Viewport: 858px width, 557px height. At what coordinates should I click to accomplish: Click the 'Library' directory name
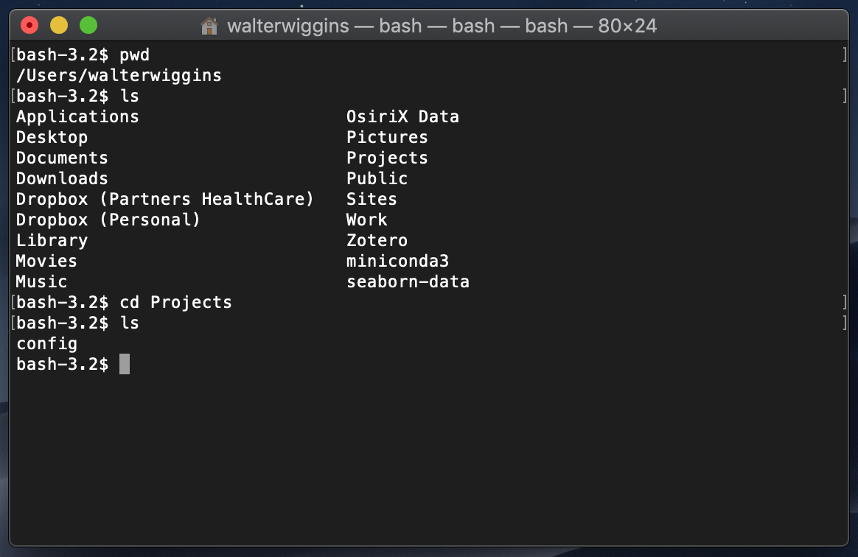tap(52, 240)
